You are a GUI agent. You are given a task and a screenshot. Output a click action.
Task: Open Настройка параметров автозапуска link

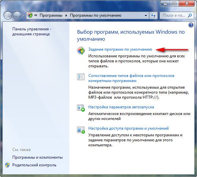click(121, 107)
